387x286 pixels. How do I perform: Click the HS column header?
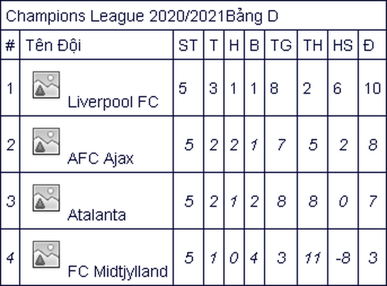343,45
